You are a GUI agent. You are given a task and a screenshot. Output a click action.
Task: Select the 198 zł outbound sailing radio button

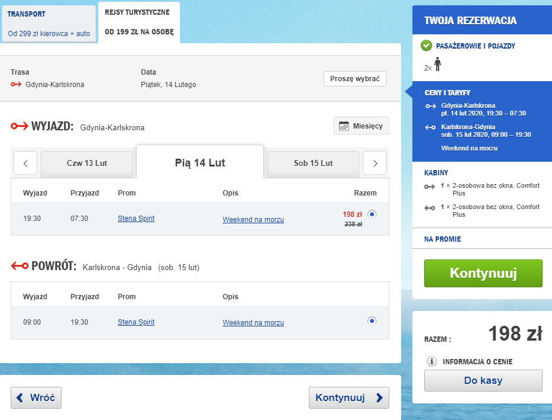pyautogui.click(x=373, y=215)
